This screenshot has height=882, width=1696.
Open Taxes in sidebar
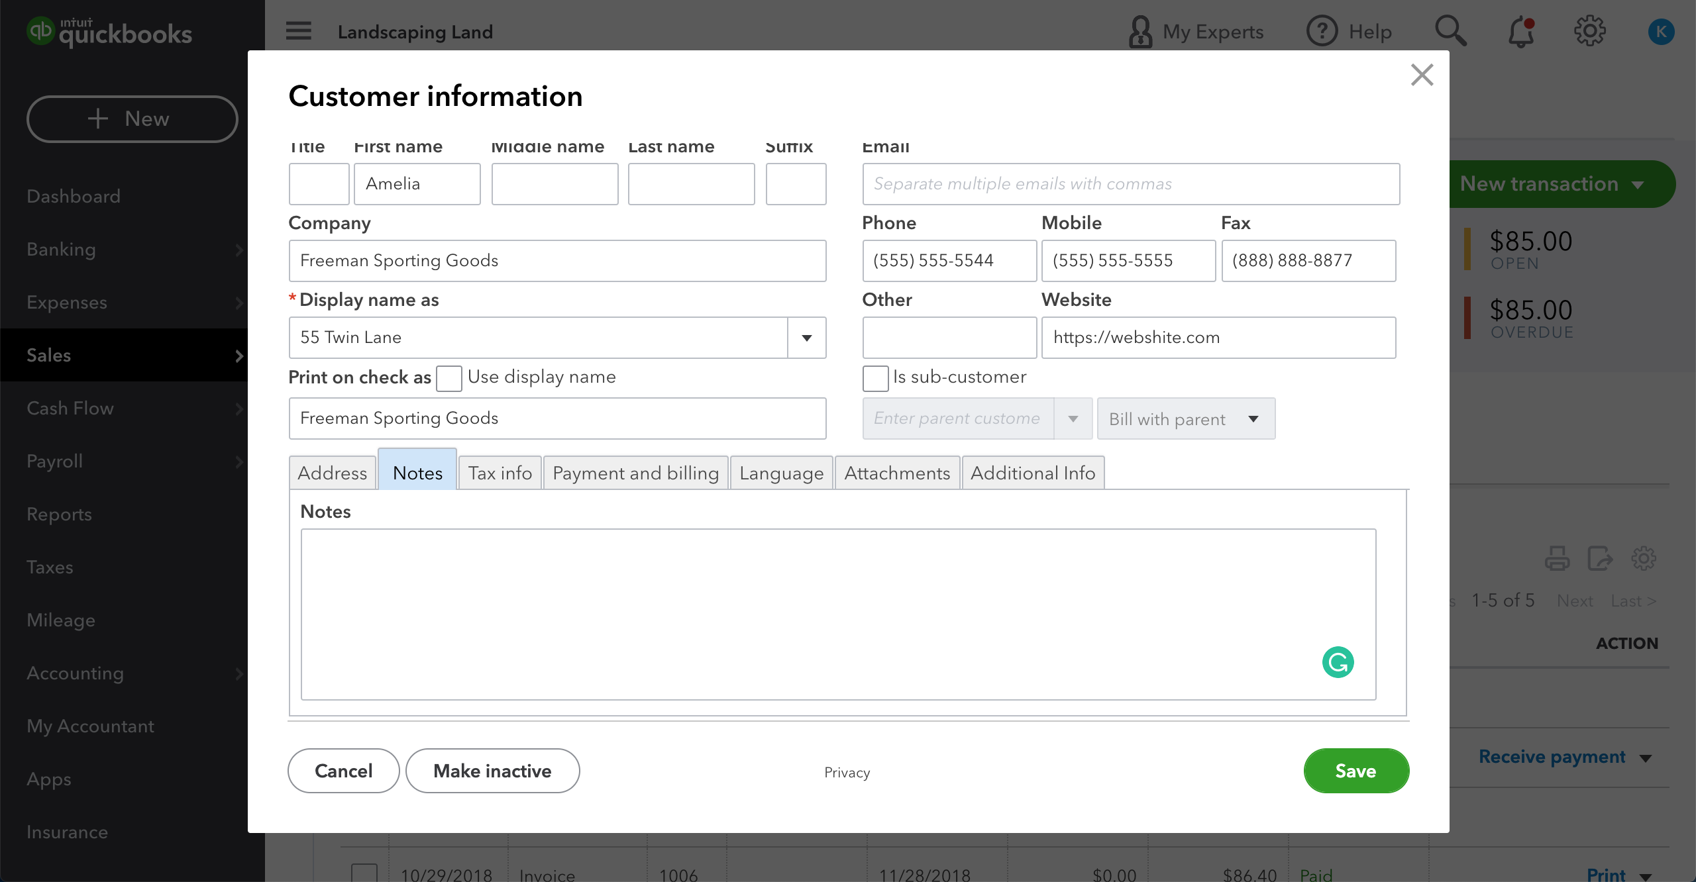coord(50,567)
